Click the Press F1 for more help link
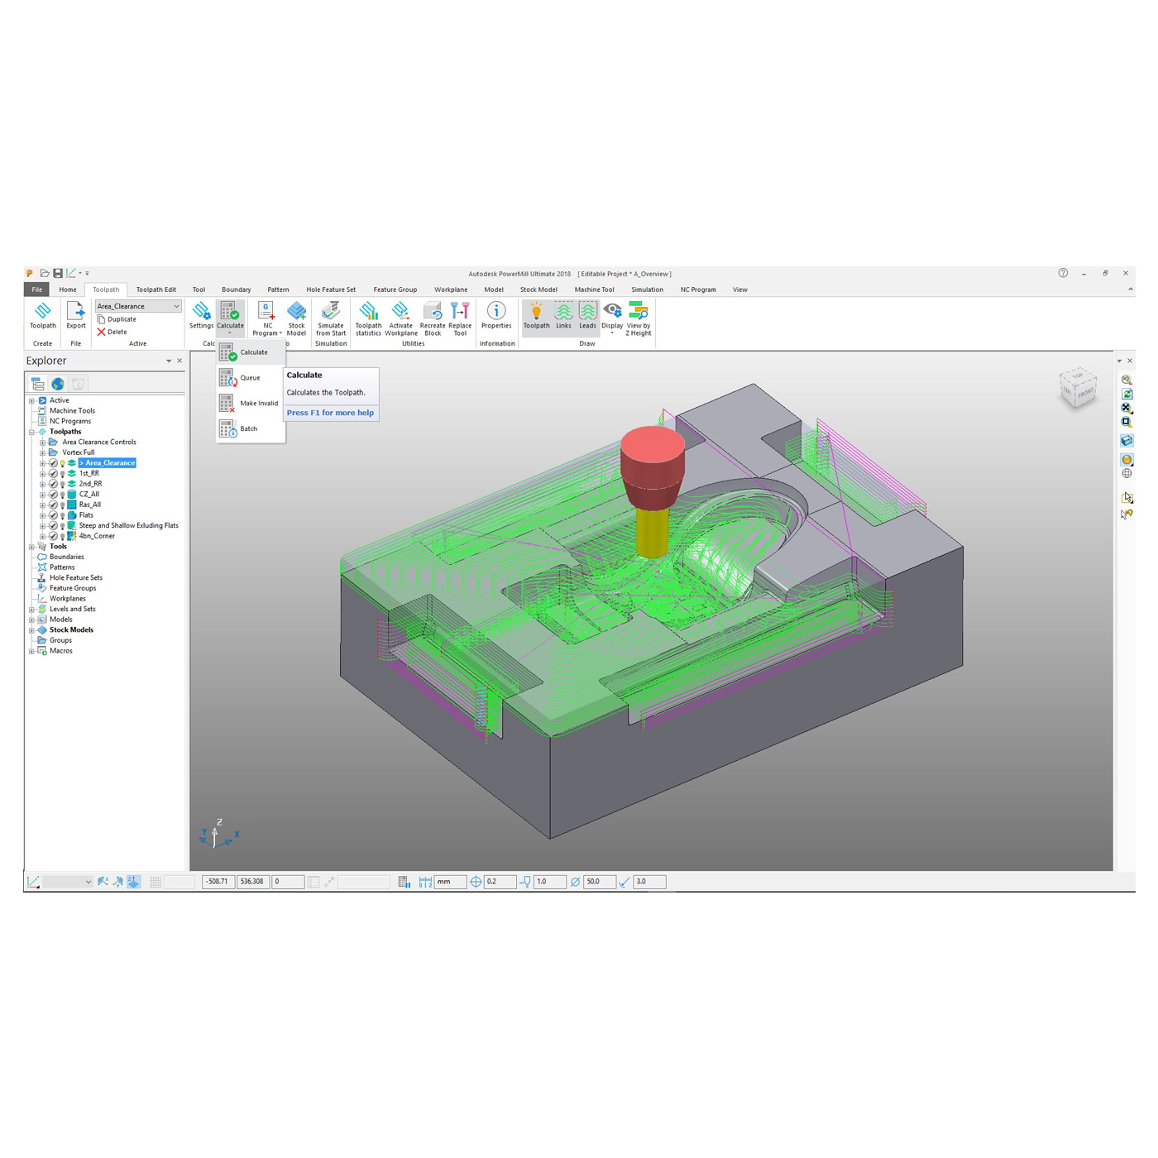1158x1158 pixels. [x=330, y=413]
